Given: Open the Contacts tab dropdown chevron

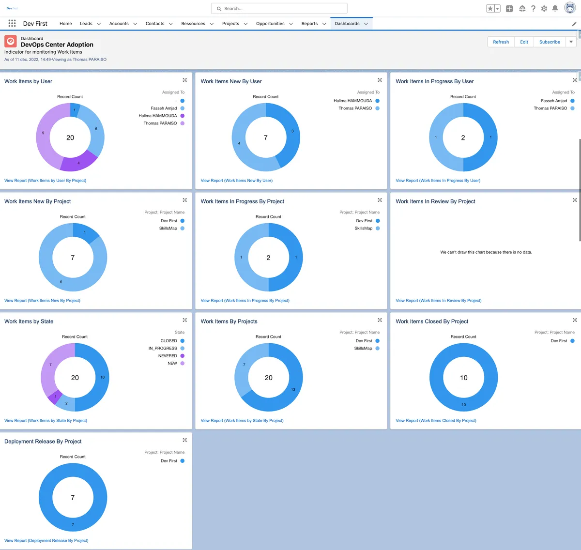Looking at the screenshot, I should (170, 24).
